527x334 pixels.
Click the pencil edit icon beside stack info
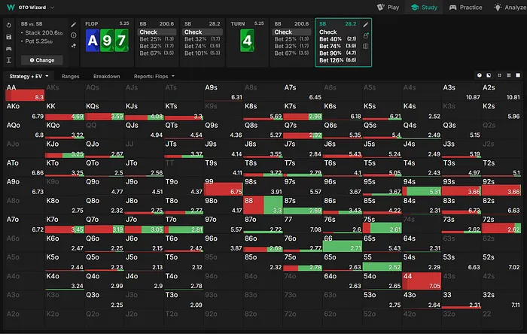coord(73,25)
